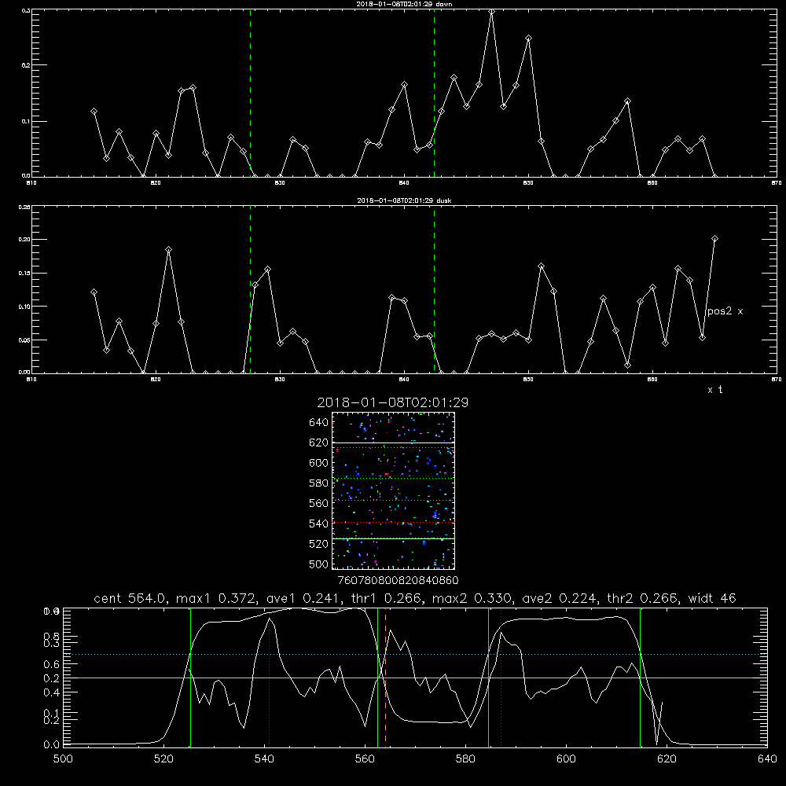This screenshot has width=786, height=786.
Task: Click the highest diamond point in the dawn plot
Action: 491,12
